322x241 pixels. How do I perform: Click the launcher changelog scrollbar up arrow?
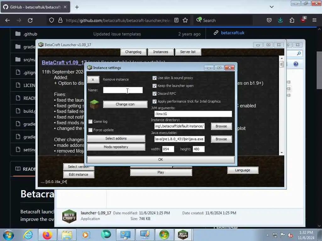click(x=281, y=58)
